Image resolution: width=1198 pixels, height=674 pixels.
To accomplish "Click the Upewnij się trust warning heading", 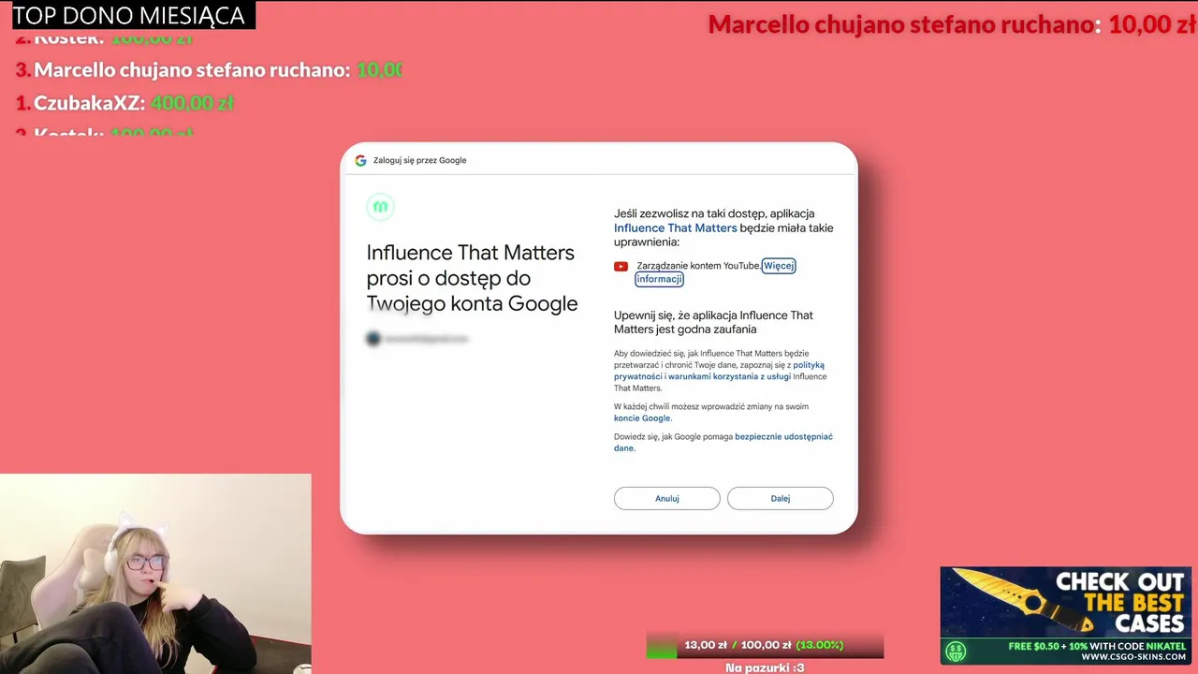I will (713, 322).
